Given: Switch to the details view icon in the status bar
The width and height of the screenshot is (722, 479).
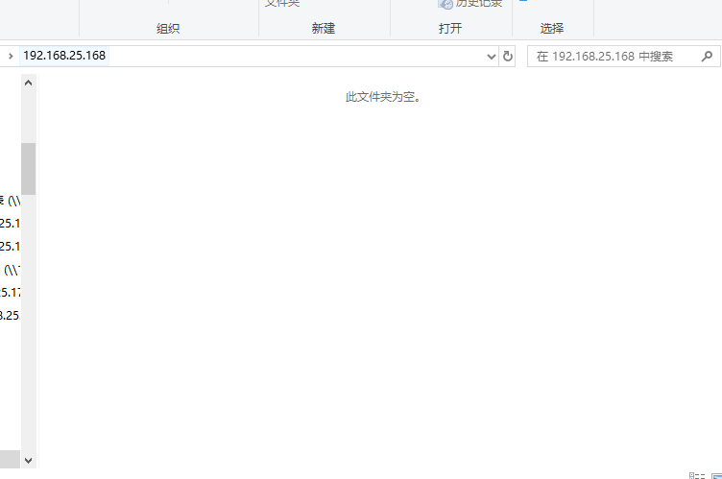Looking at the screenshot, I should pos(697,476).
